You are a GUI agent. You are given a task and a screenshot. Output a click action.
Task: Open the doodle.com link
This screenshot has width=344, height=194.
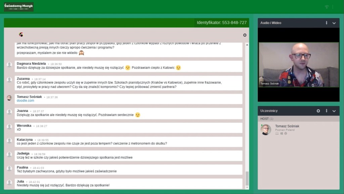26,101
